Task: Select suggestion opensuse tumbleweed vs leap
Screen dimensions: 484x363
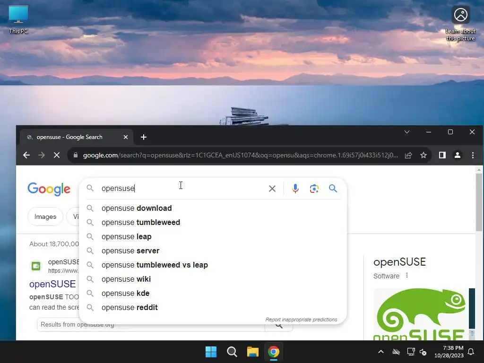Action: click(x=213, y=265)
